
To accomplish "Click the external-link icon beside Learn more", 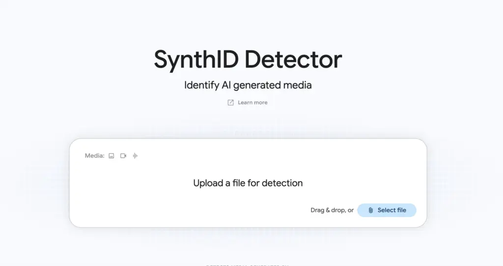I will click(x=231, y=103).
